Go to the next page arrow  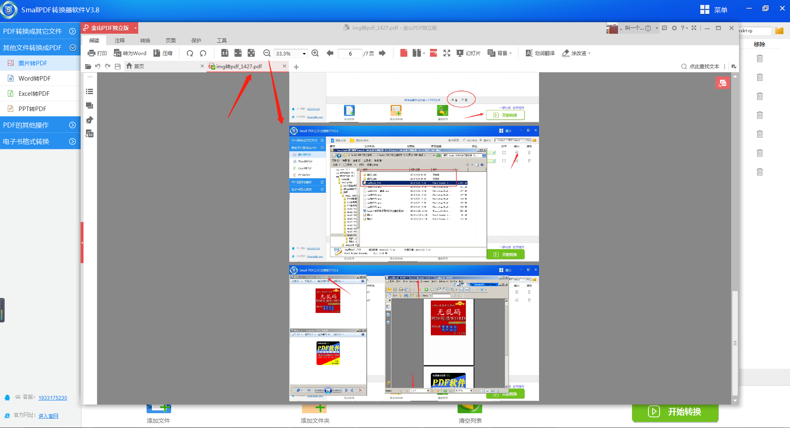click(382, 53)
